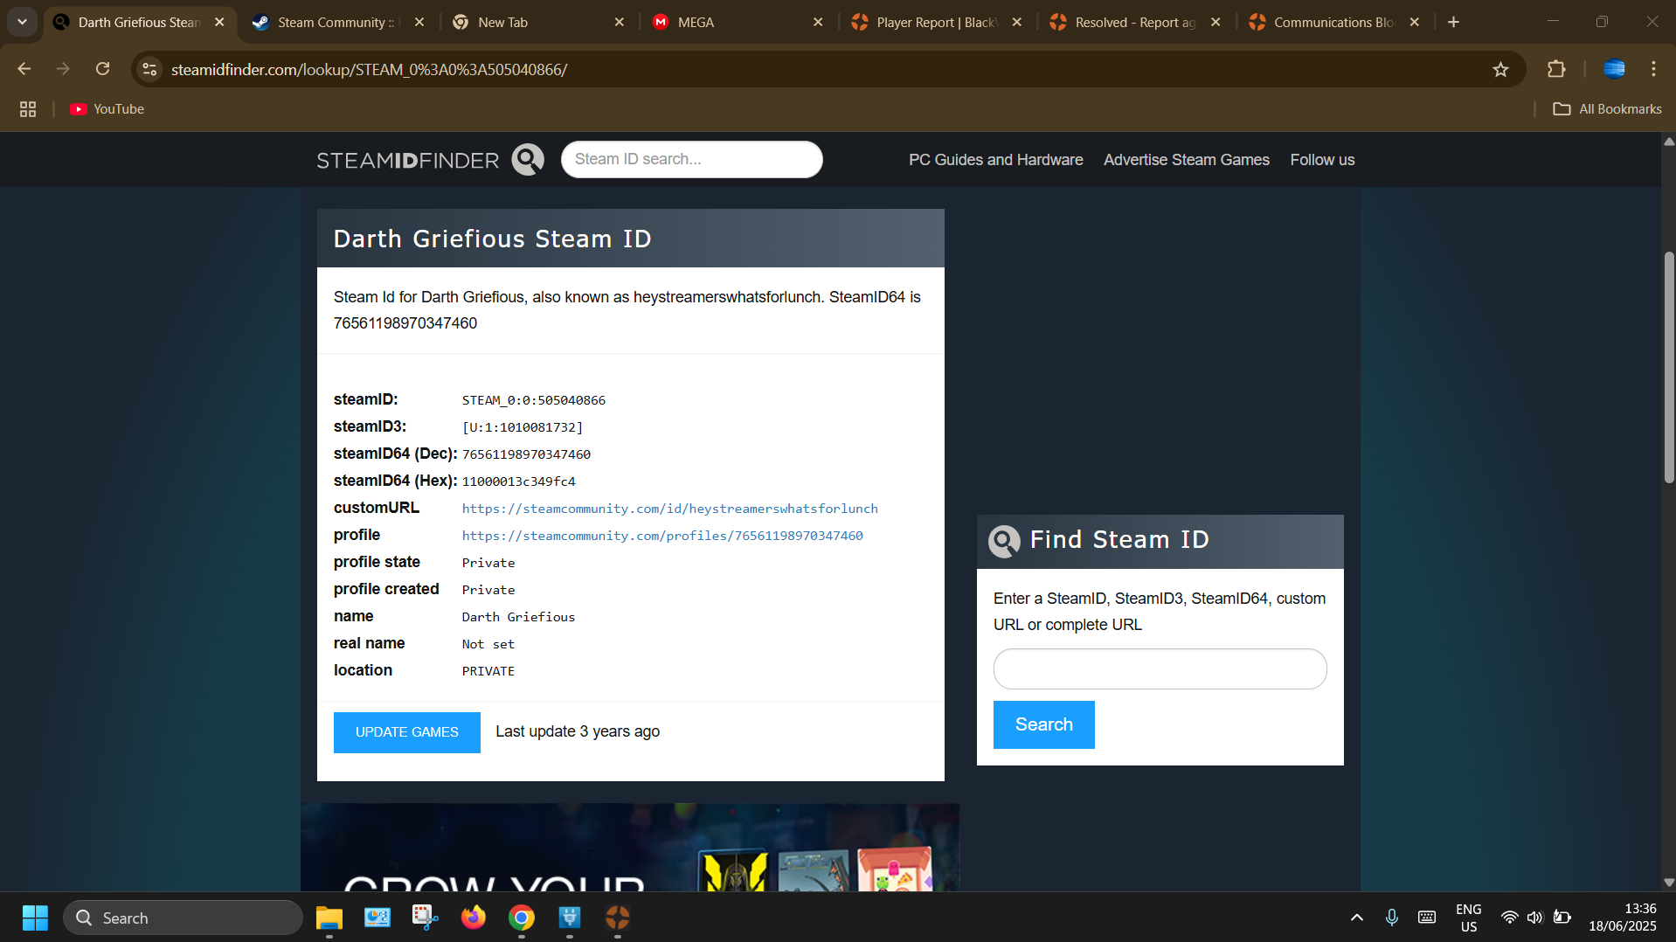The height and width of the screenshot is (942, 1676).
Task: Open volume speaker tray icon
Action: pos(1534,918)
